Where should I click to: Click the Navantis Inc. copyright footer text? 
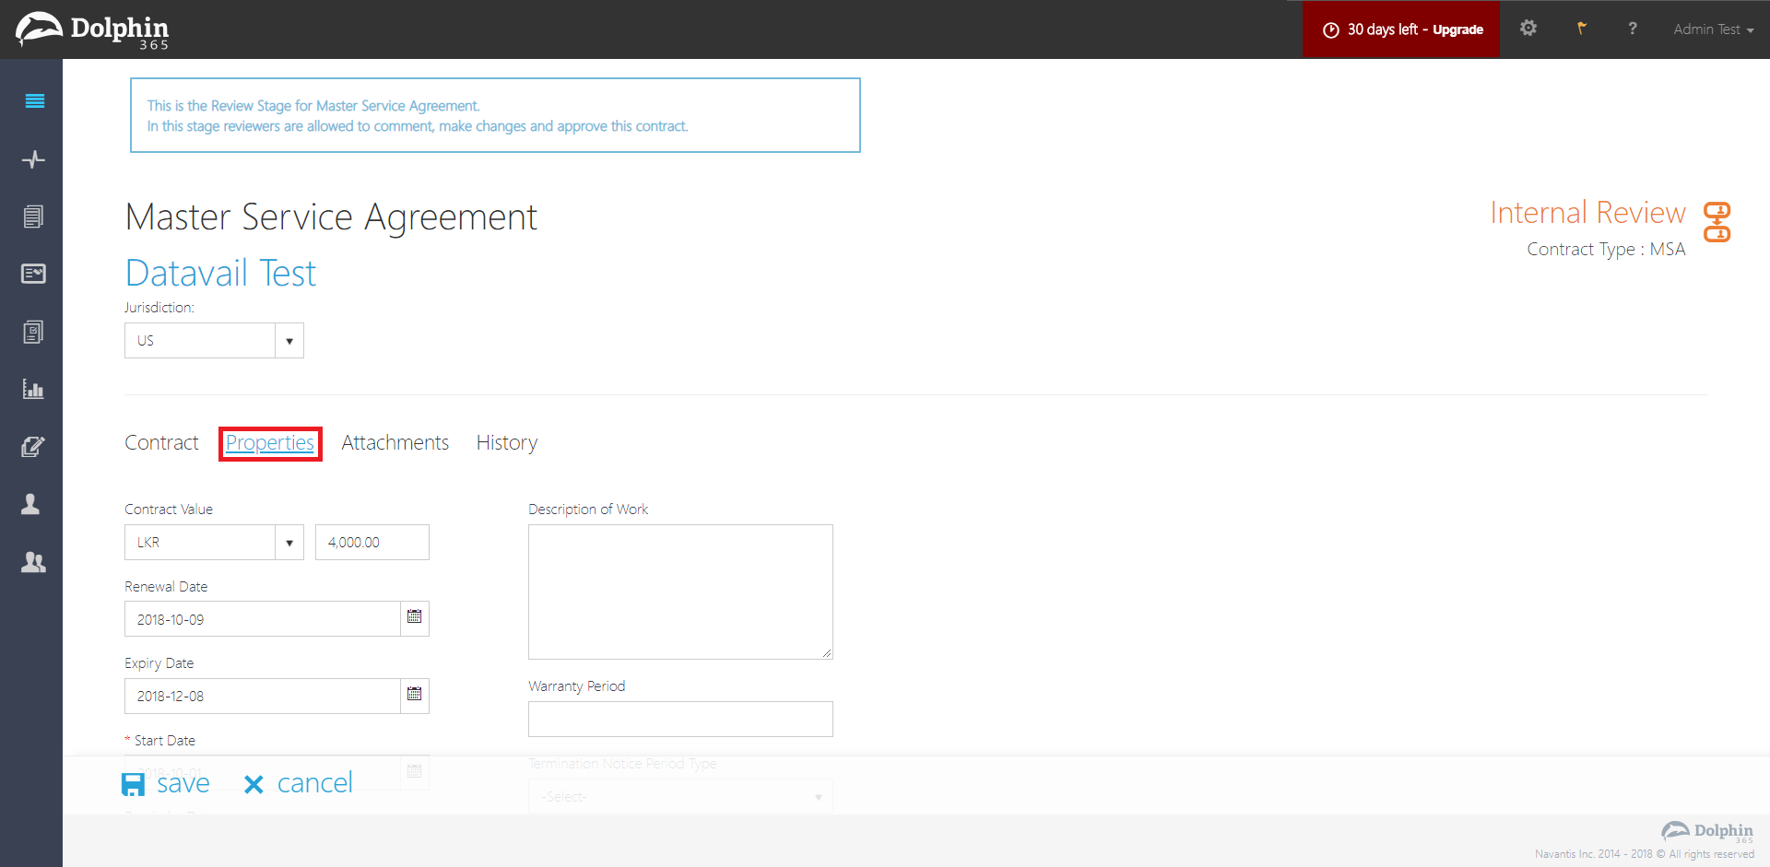point(1645,854)
